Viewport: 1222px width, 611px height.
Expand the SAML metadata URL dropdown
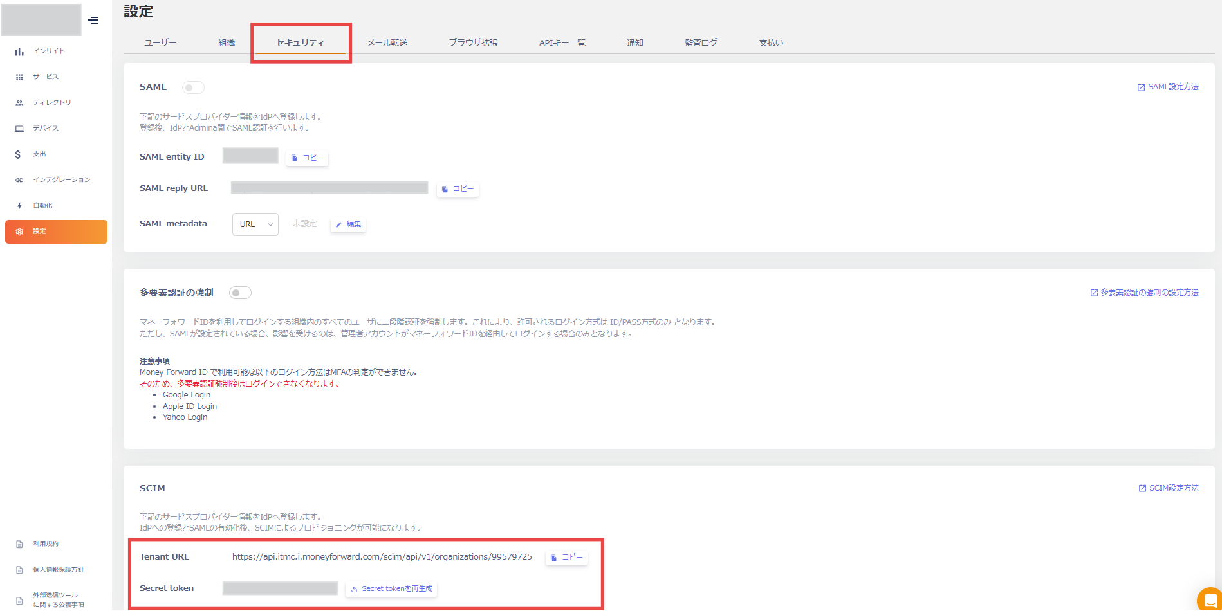tap(255, 224)
